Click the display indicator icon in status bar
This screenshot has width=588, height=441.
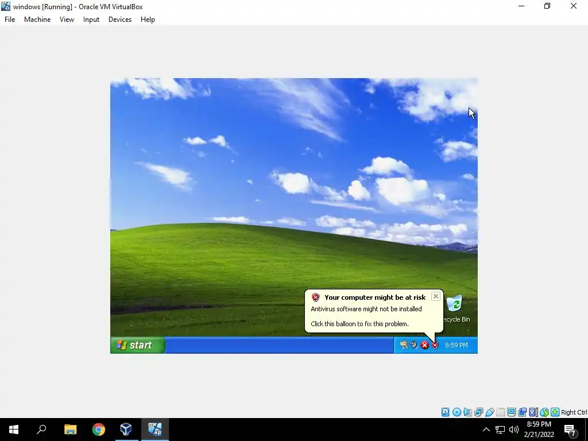pos(511,412)
